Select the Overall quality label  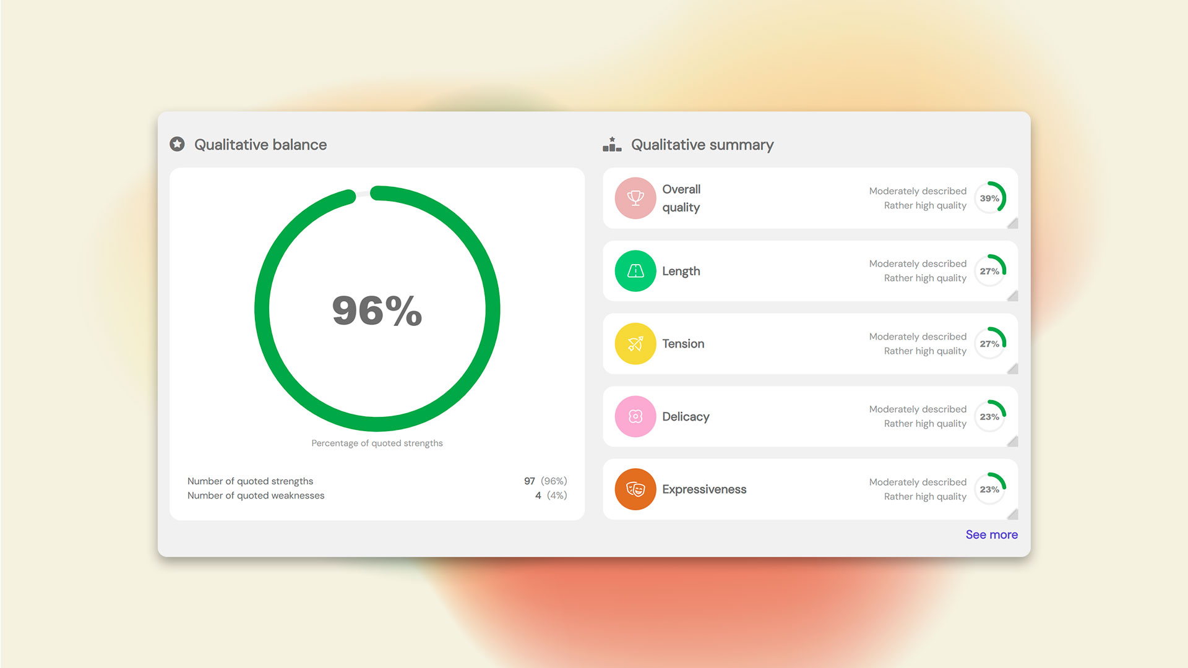click(x=681, y=198)
